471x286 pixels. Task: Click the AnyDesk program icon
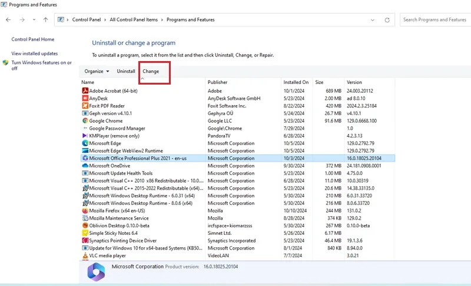(85, 98)
